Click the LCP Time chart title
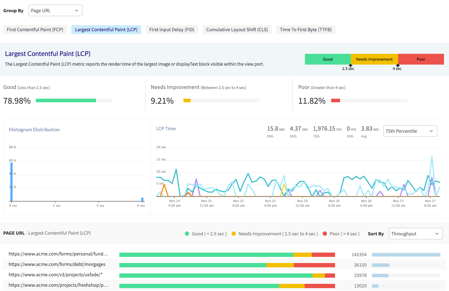449x291 pixels. tap(166, 128)
